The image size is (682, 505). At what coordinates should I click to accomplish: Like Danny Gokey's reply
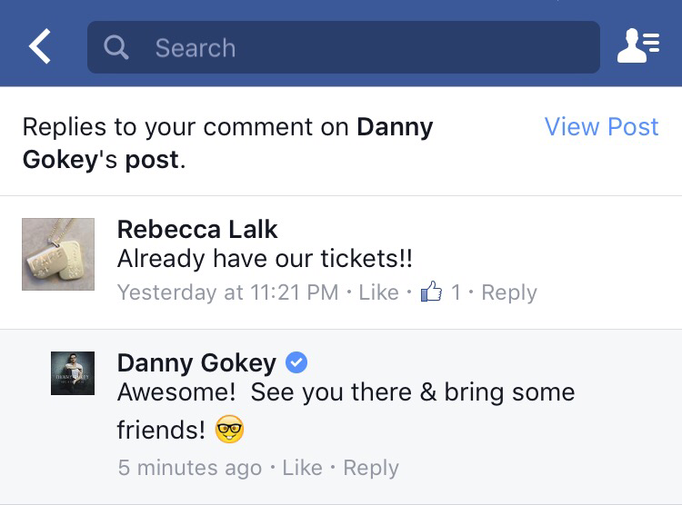[x=302, y=468]
